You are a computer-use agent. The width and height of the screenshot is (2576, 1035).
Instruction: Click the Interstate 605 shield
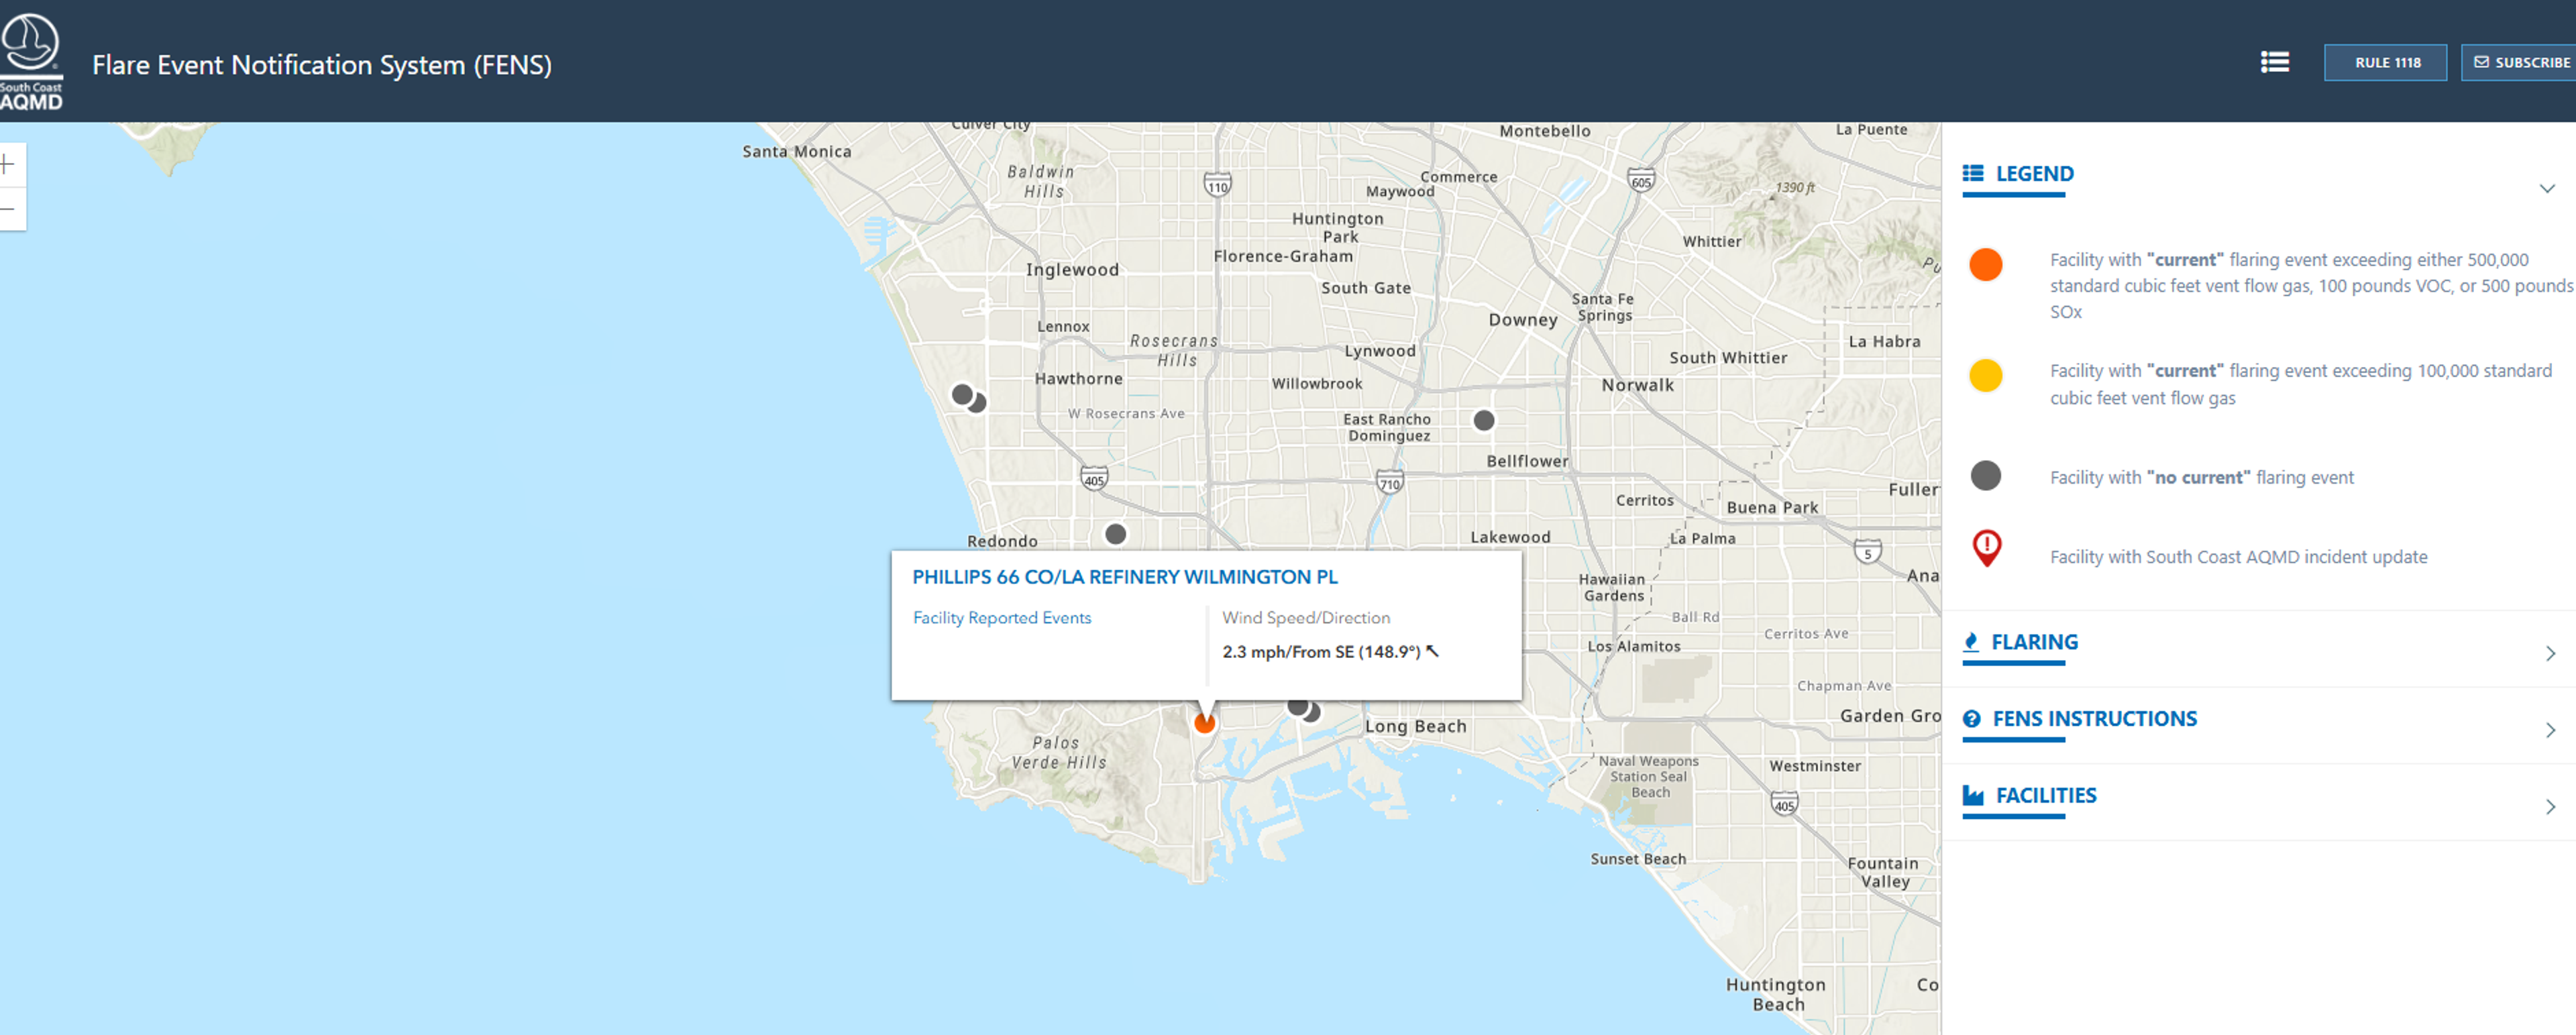[1641, 181]
